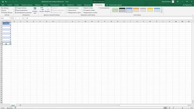Open the Name Box dropdown arrow
The width and height of the screenshot is (194, 109).
pyautogui.click(x=10, y=18)
